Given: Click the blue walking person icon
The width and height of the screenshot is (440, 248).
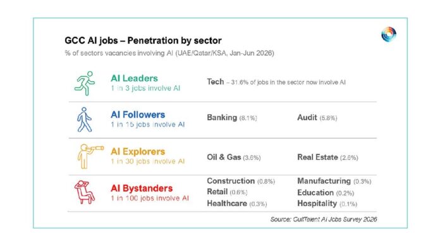Looking at the screenshot, I should (85, 120).
